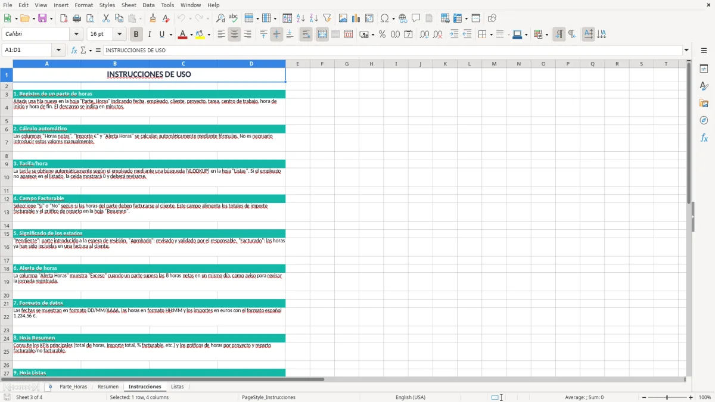Insert a pivot table

pos(369,18)
